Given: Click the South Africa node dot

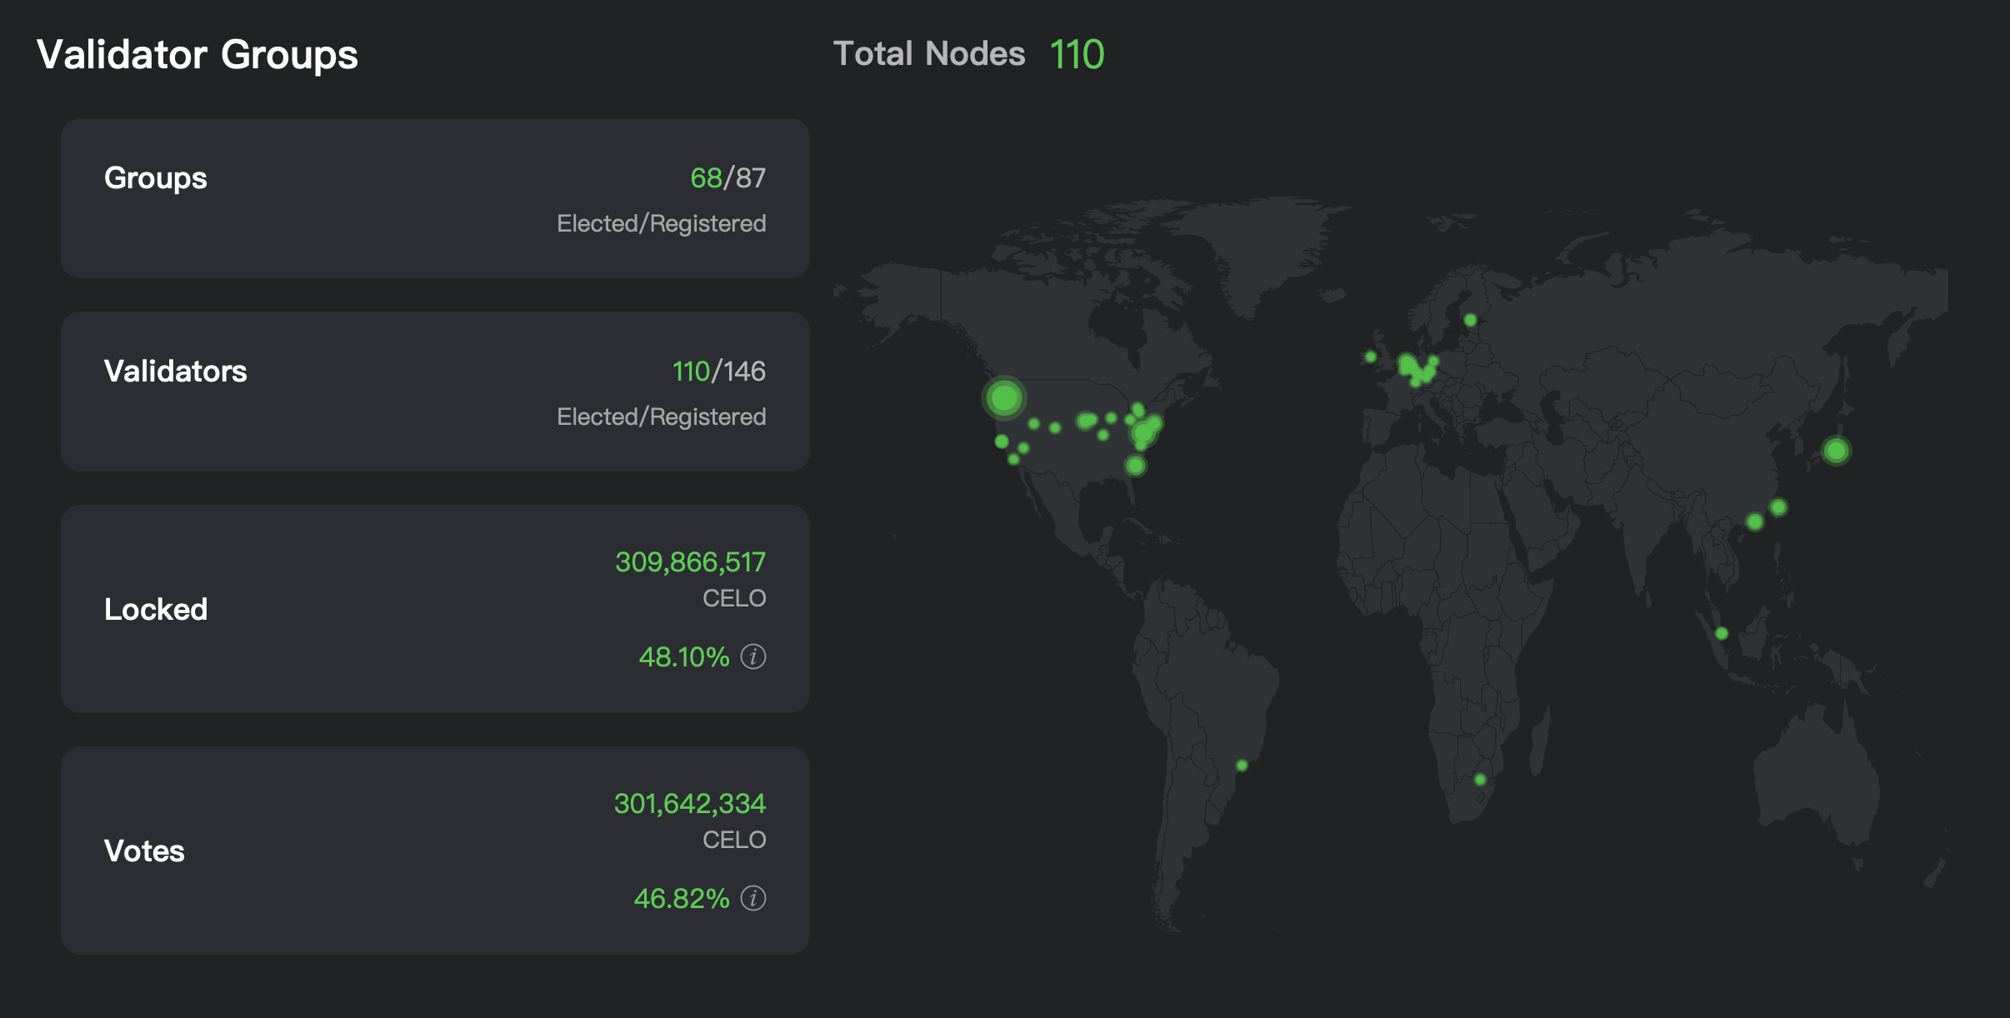Looking at the screenshot, I should [1481, 778].
